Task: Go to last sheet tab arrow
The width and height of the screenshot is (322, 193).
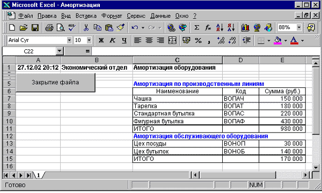Action: tap(29, 175)
